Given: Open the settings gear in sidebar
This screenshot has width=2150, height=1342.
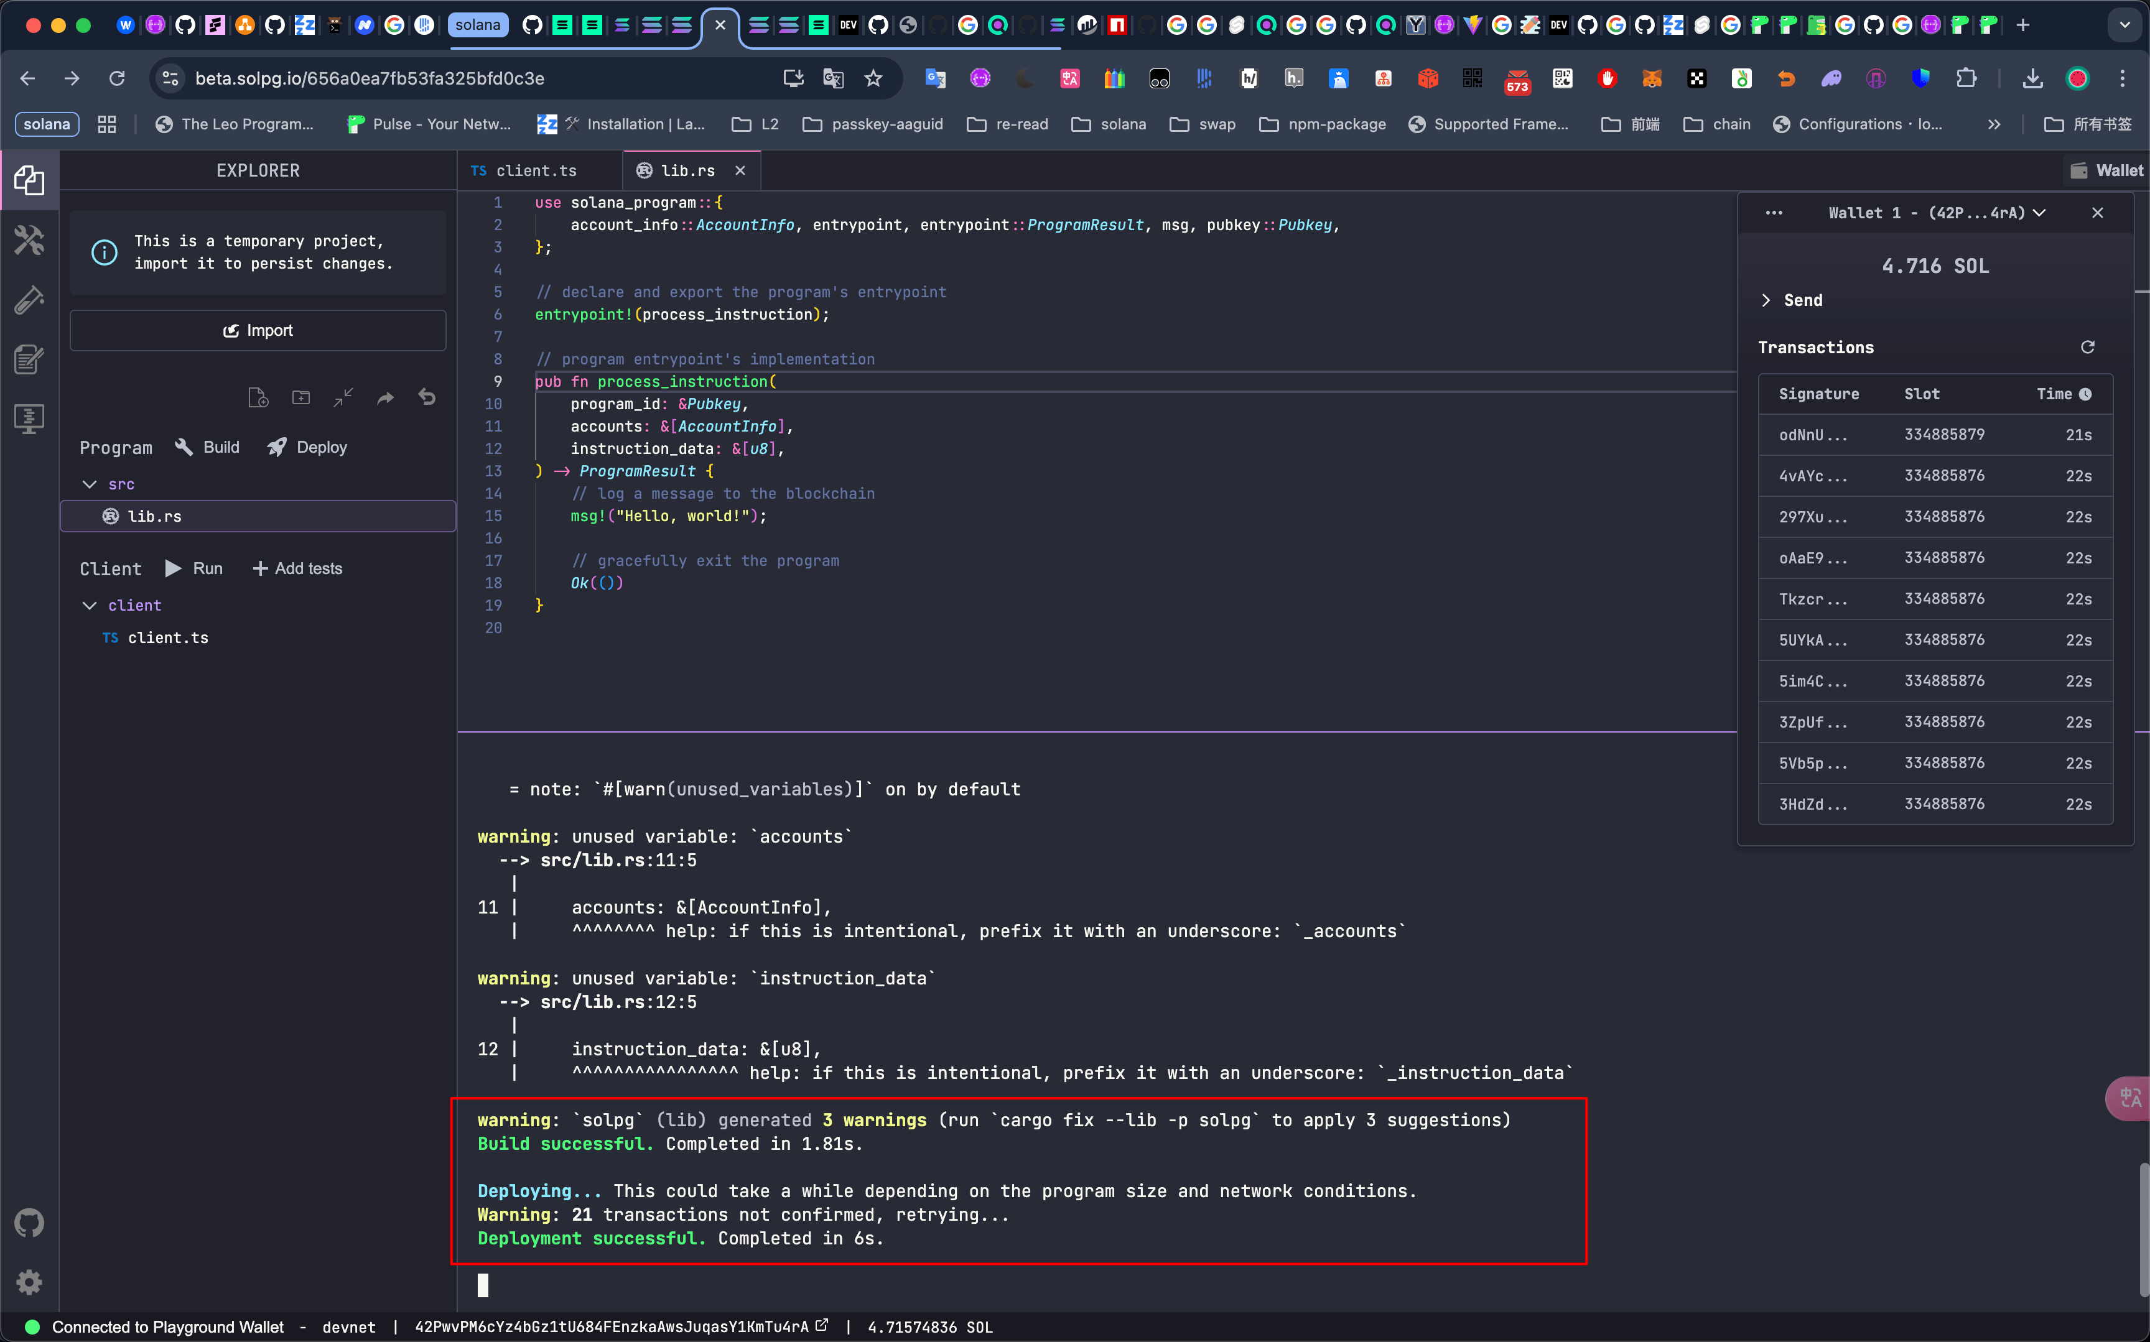Looking at the screenshot, I should coord(29,1282).
